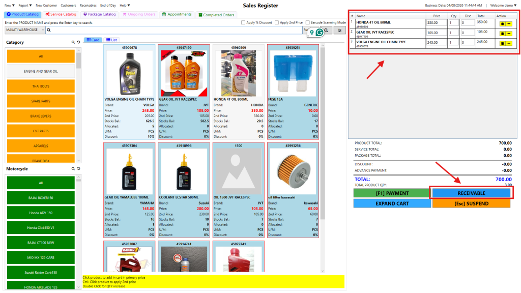Click the minus icon for GEAR OIL JVT RACESPEC
Screen dimensions: 521x293
point(509,33)
